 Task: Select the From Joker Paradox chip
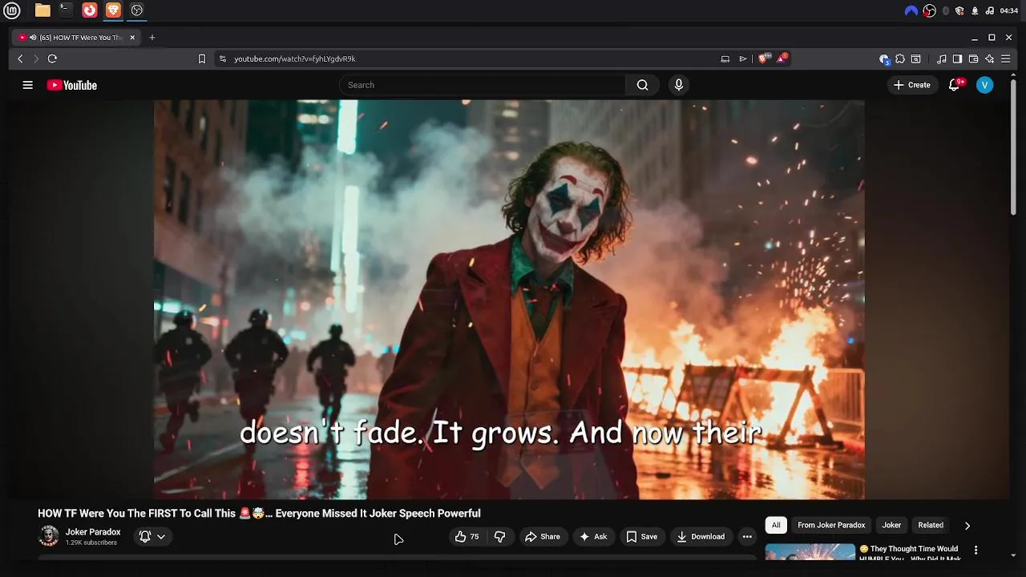831,525
